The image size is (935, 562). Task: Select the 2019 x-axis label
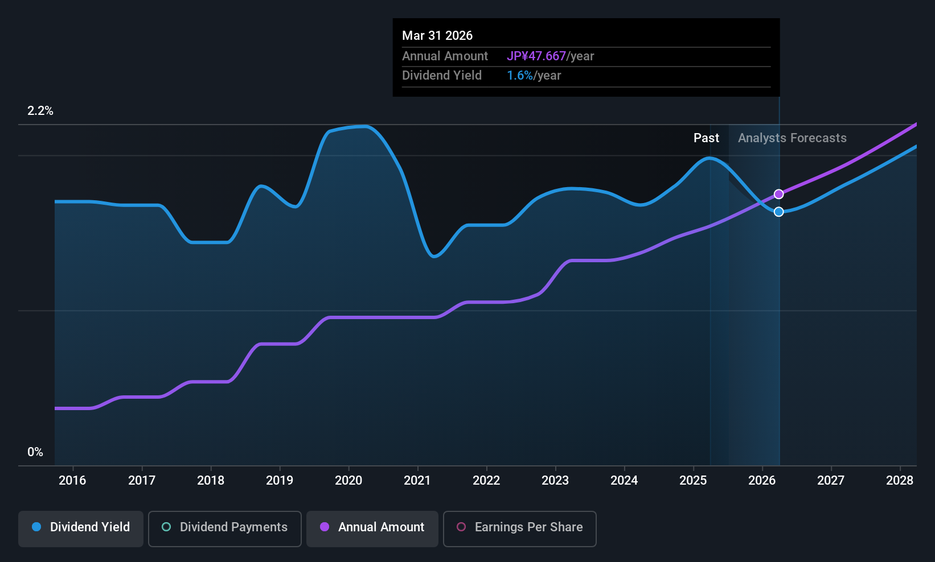point(280,481)
